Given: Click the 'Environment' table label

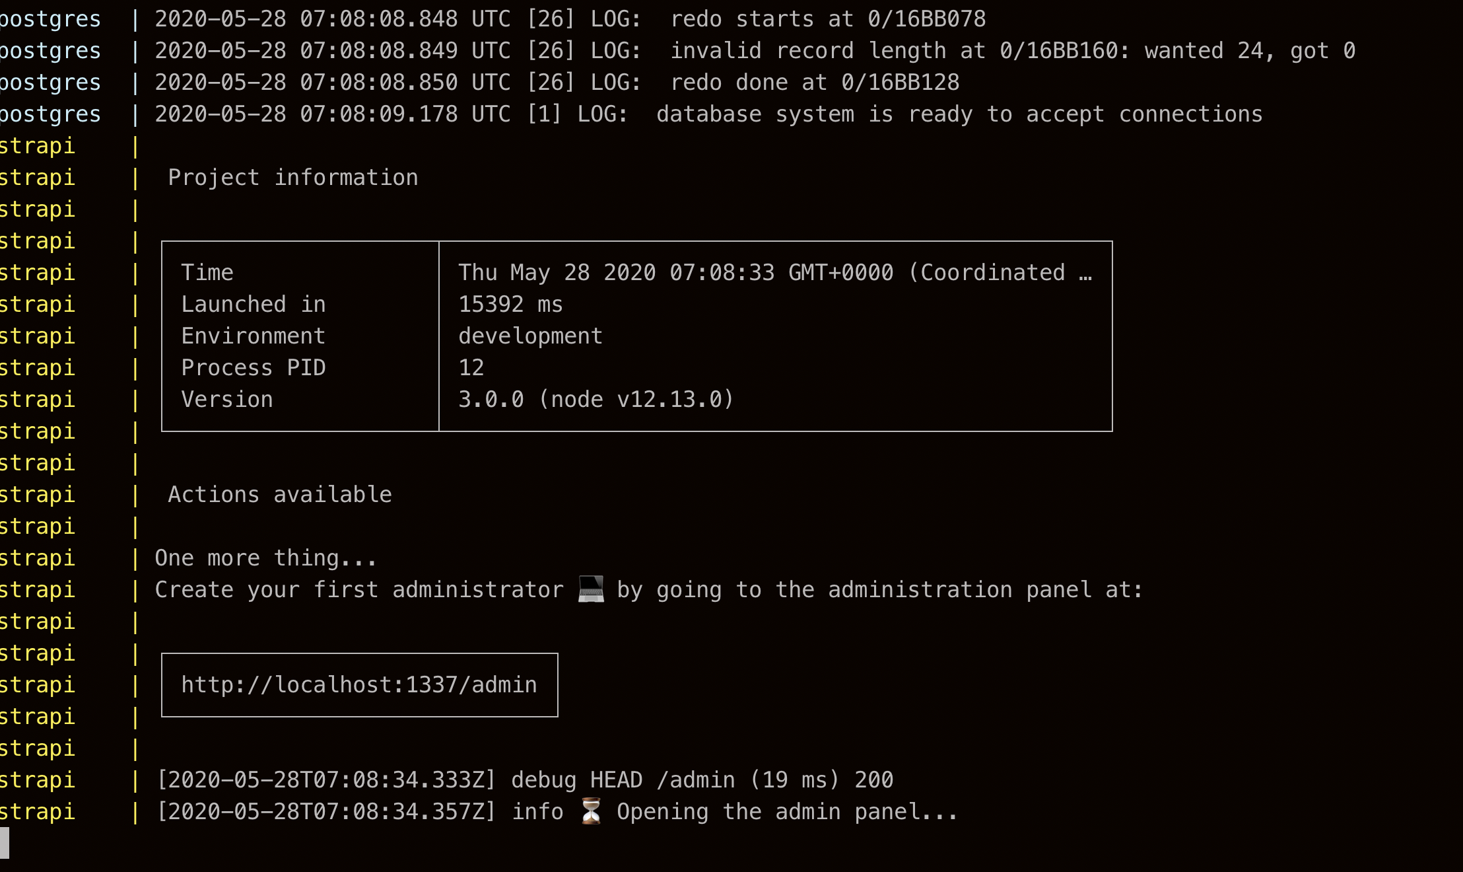Looking at the screenshot, I should 254,336.
